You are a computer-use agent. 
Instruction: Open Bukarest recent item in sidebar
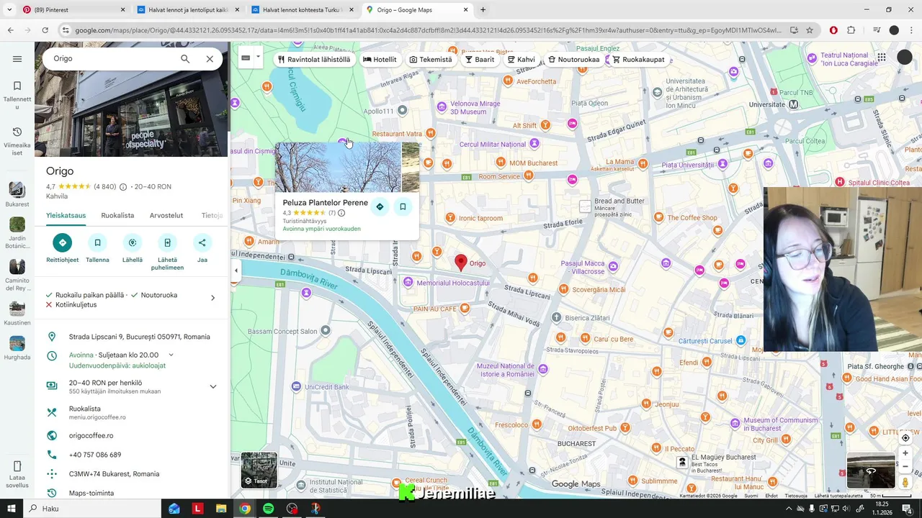click(x=17, y=194)
